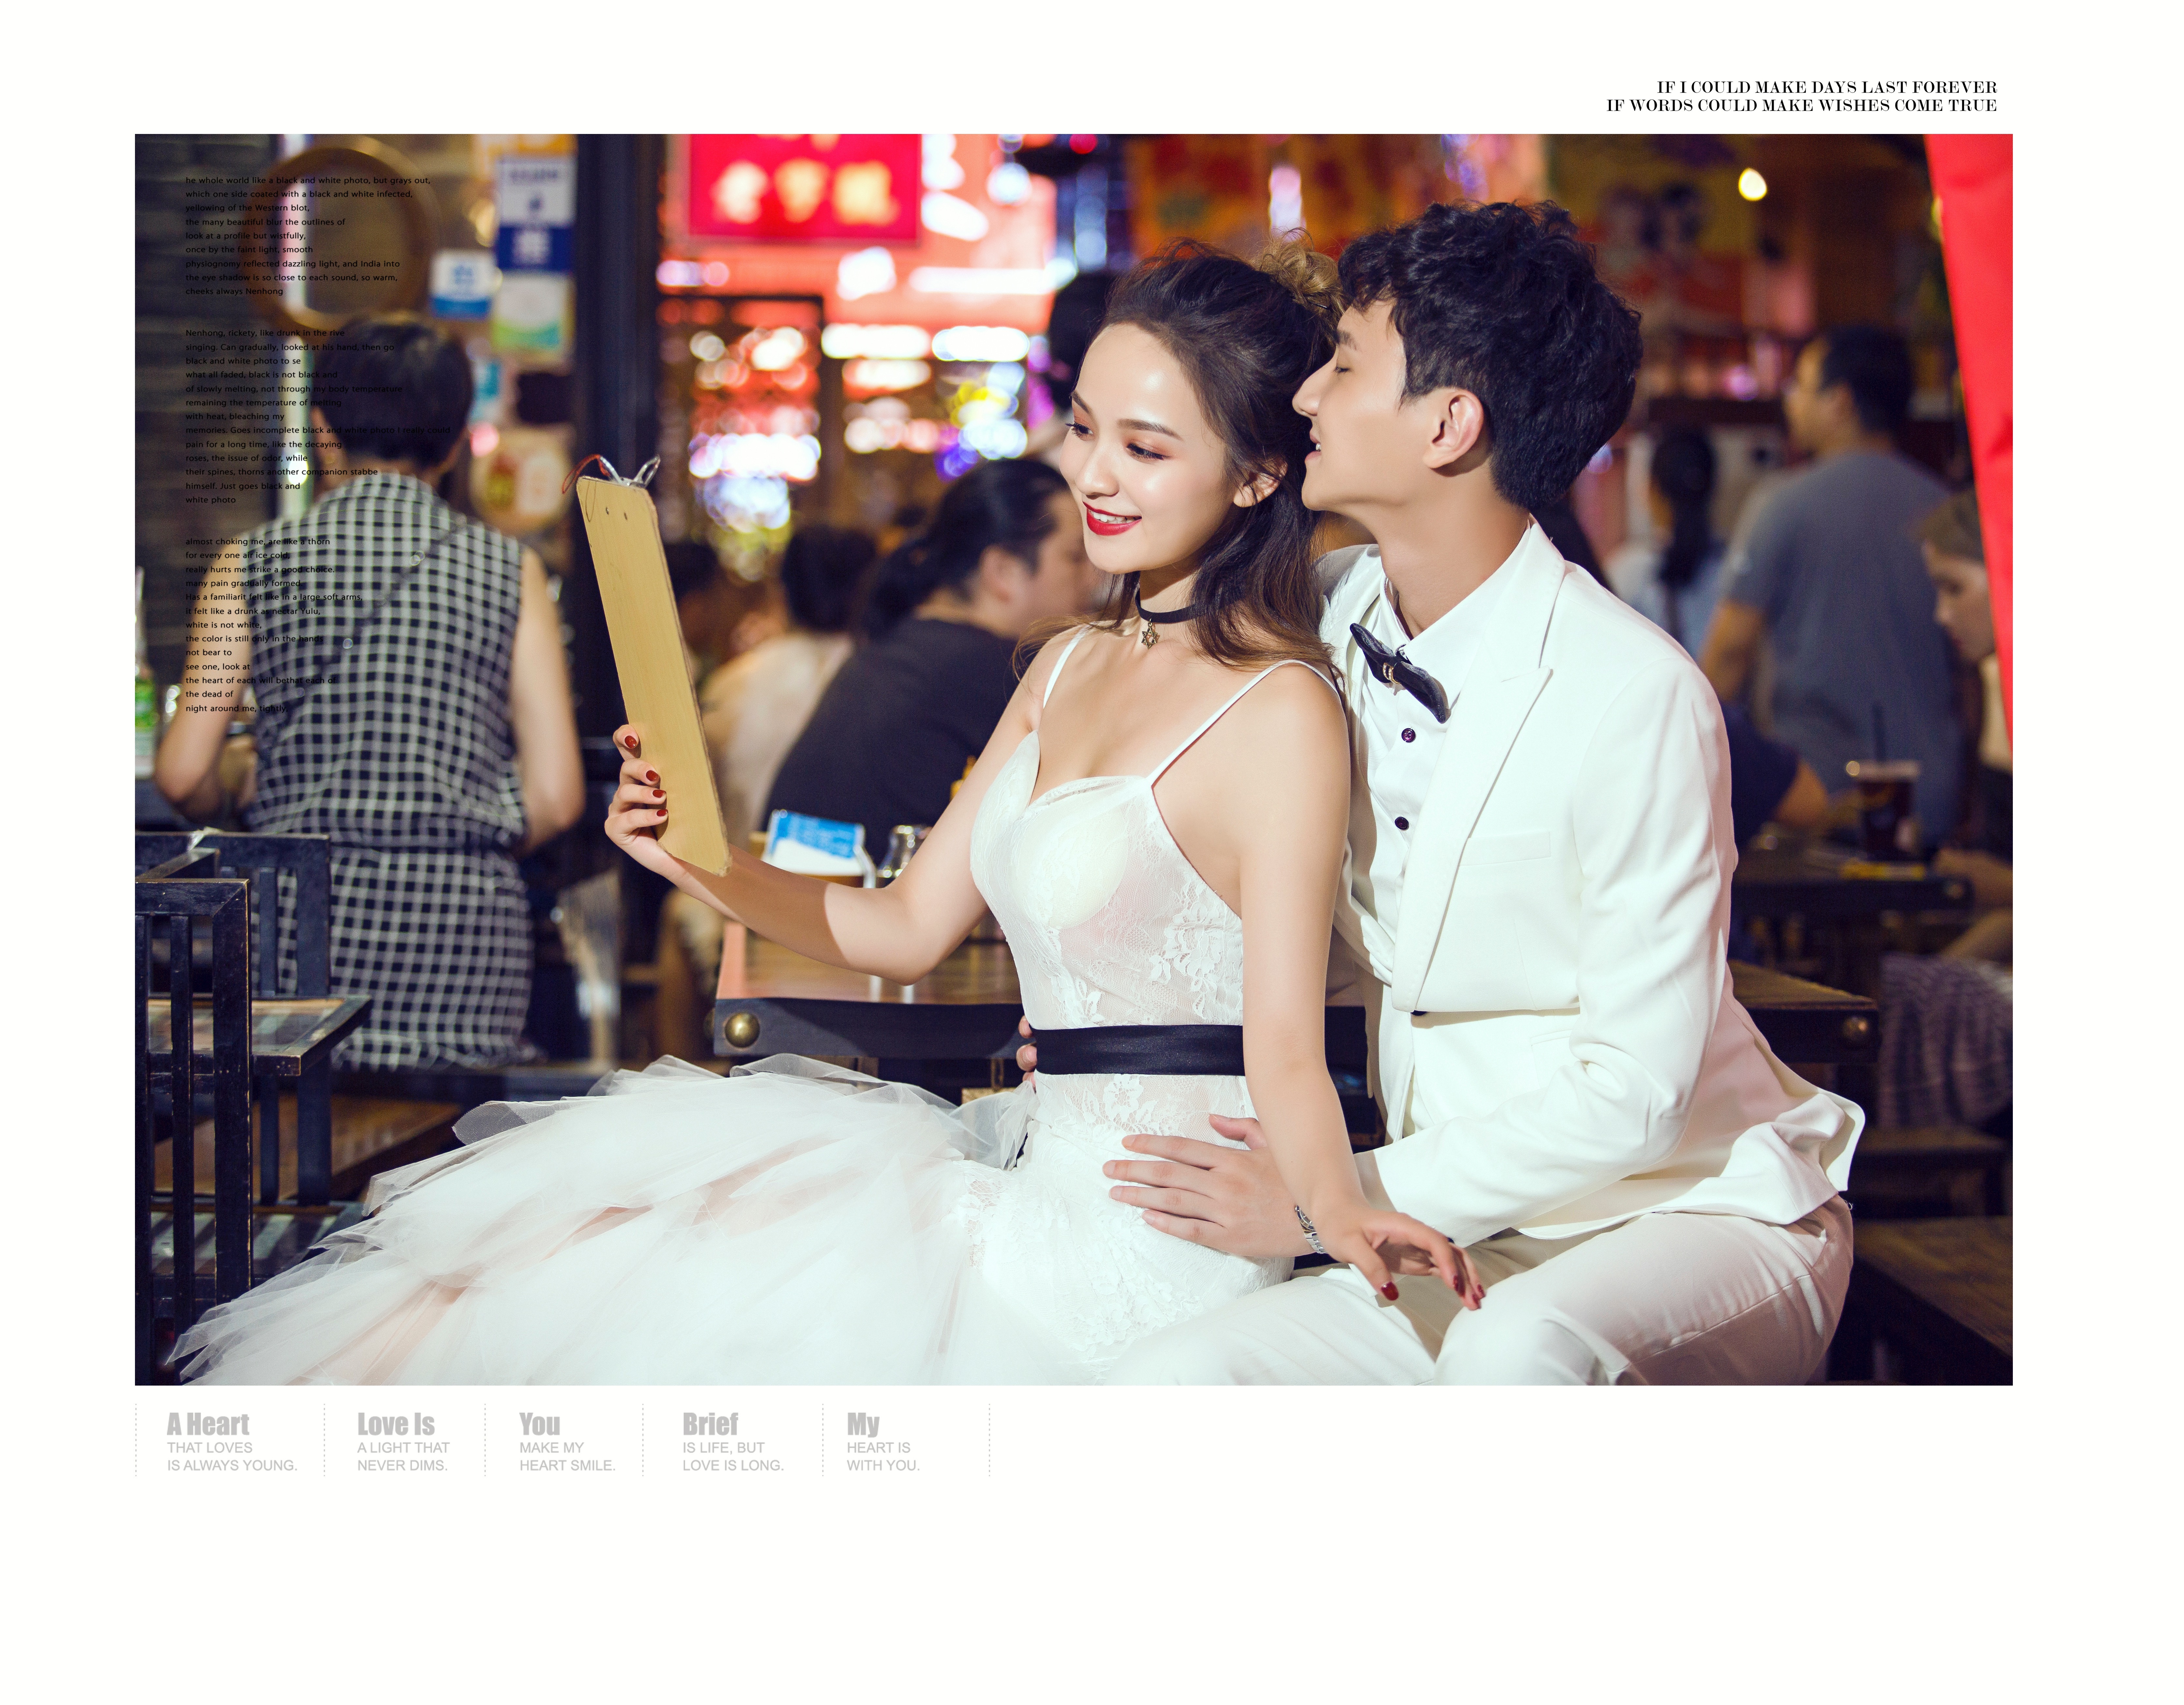Click overlay line "with heat, bleaching my"
The image size is (2184, 1705).
(235, 416)
